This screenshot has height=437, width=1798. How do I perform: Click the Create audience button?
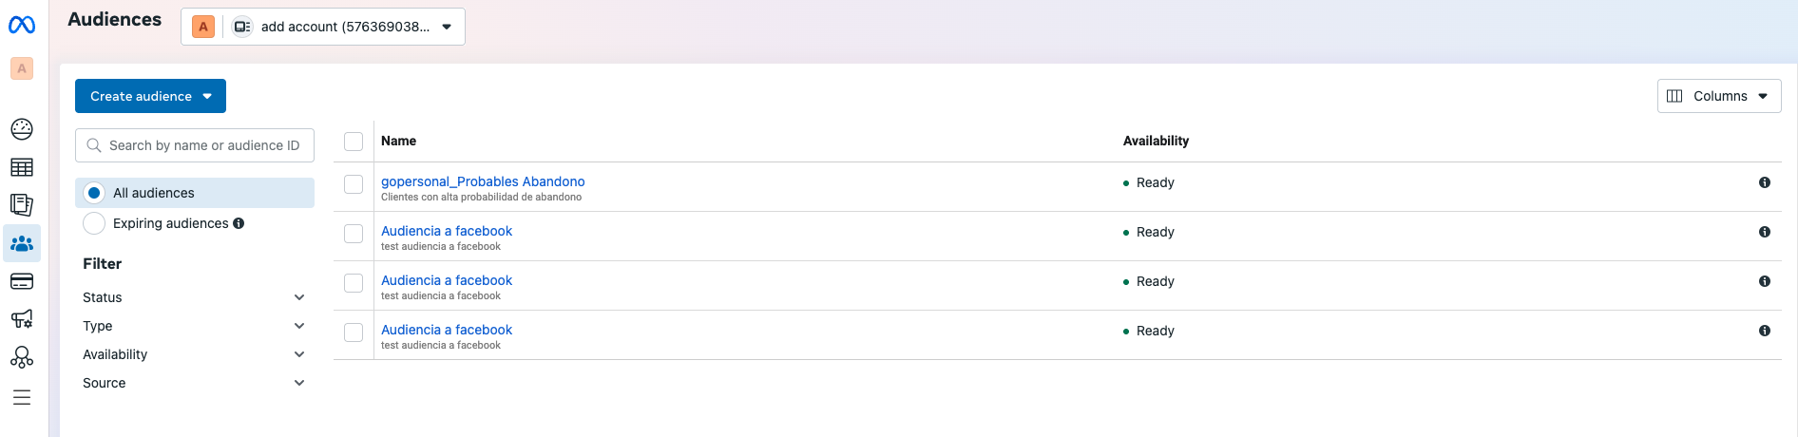click(x=150, y=96)
